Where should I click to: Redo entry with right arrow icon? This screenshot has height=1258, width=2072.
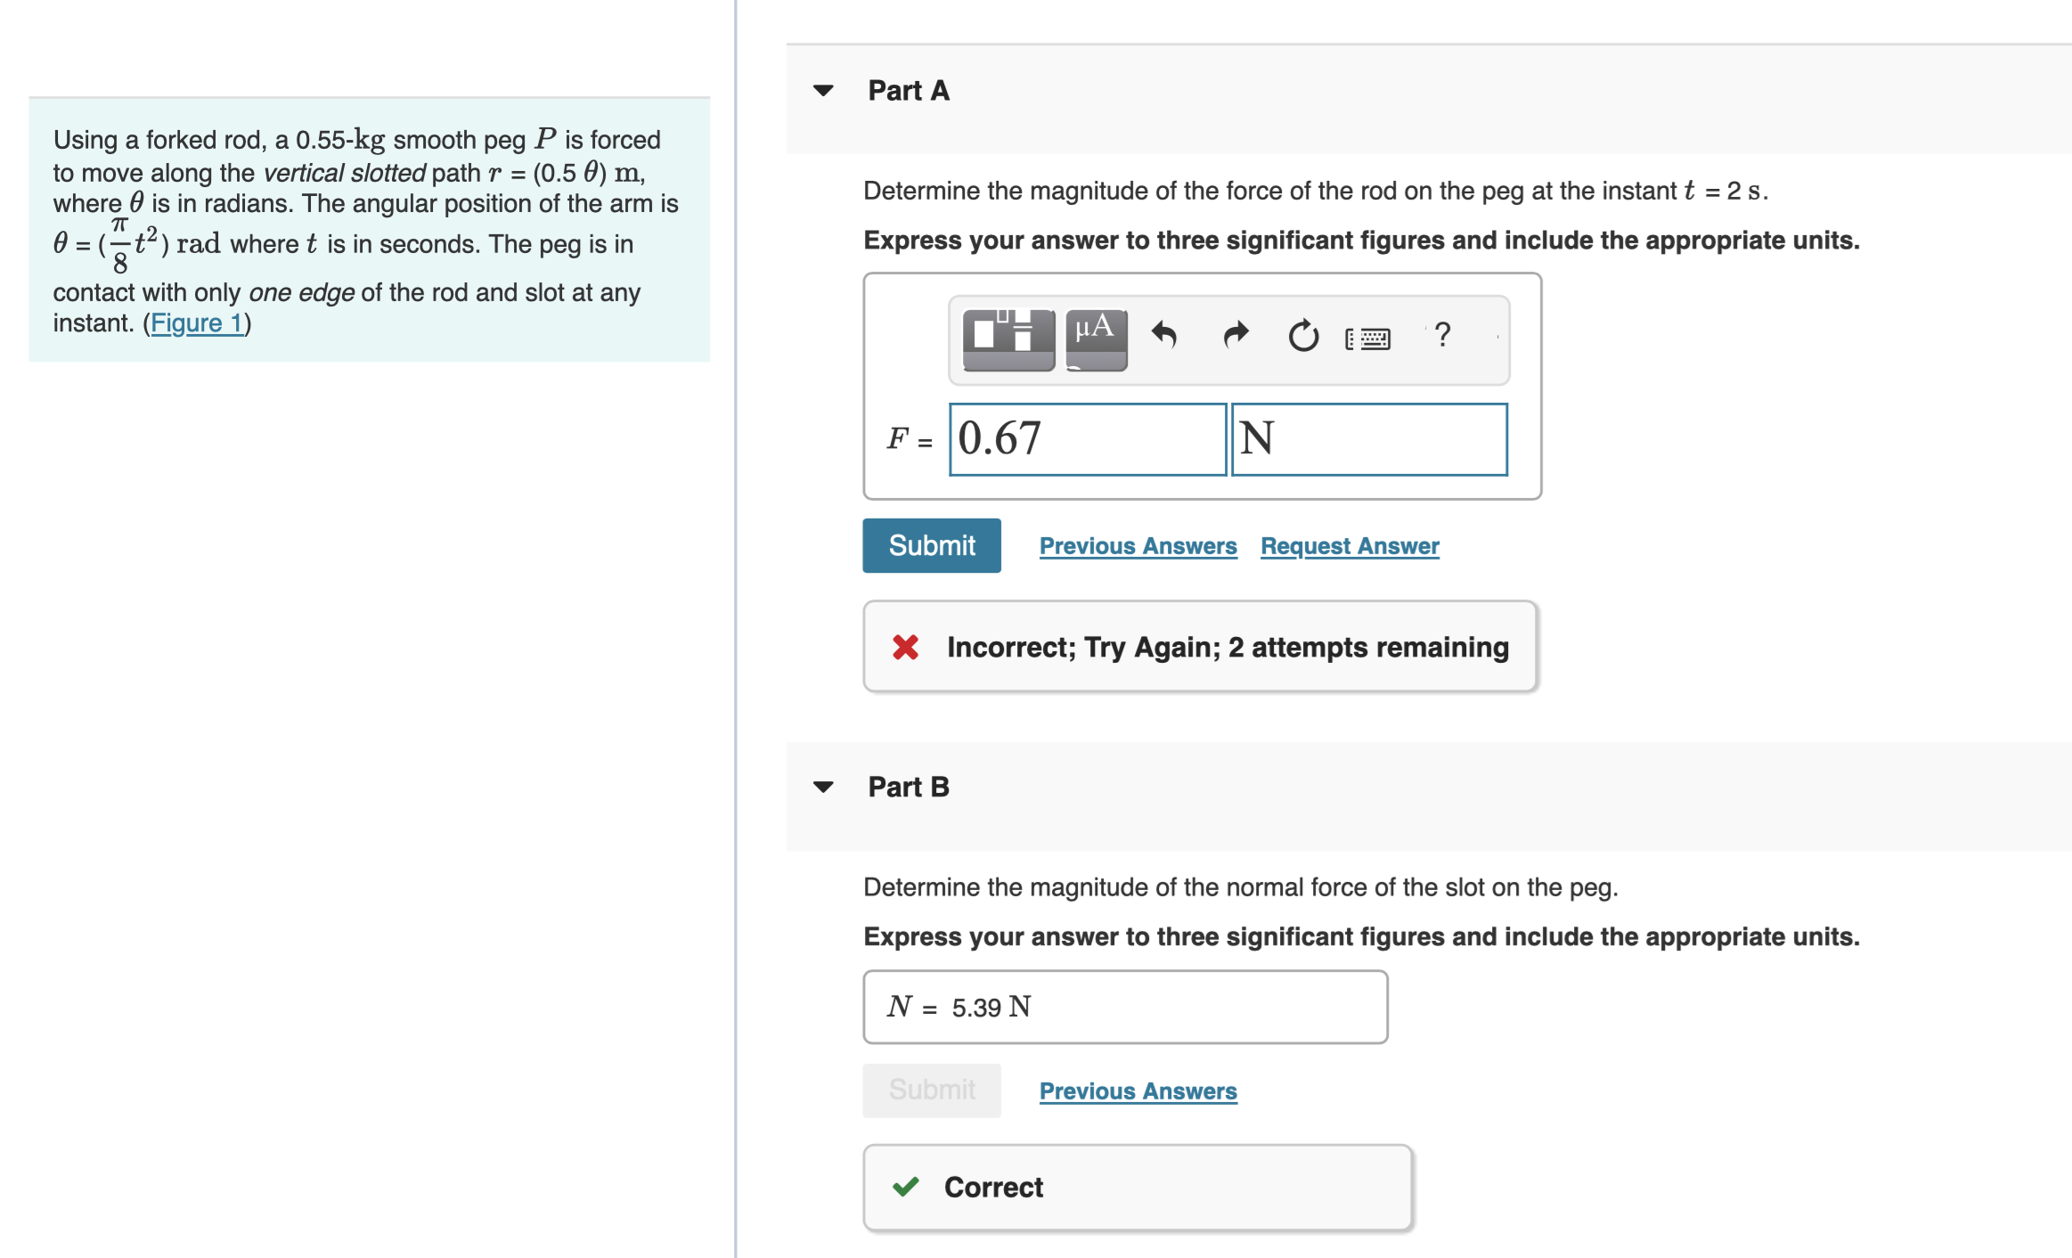point(1236,336)
